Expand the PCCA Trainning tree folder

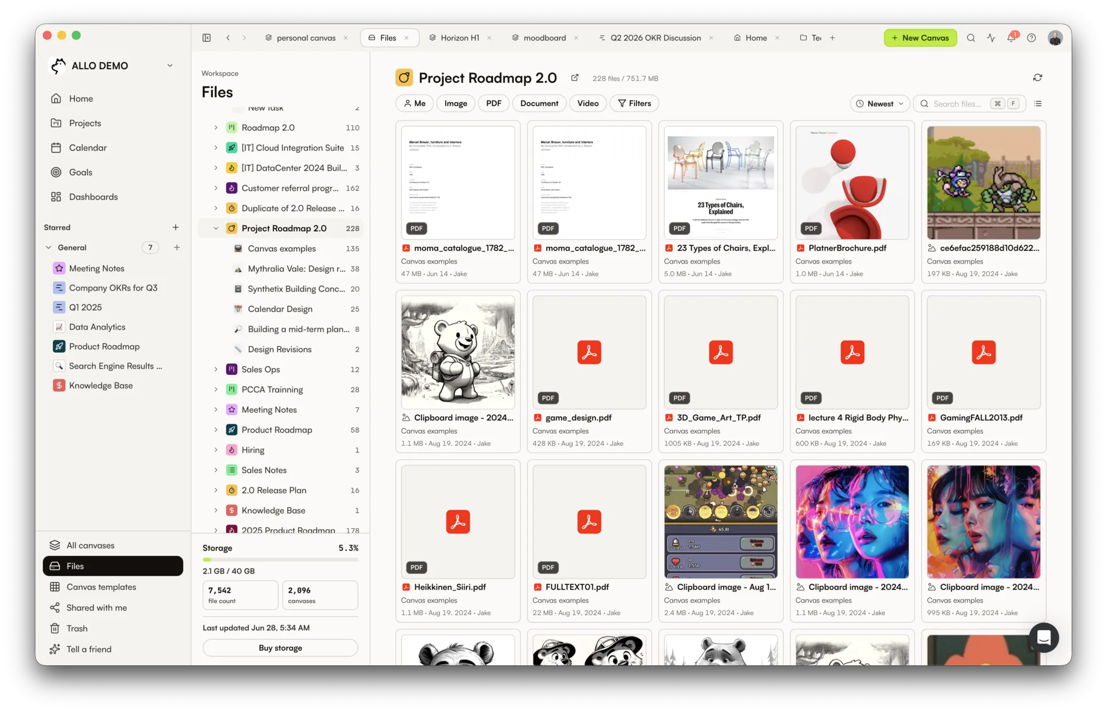coord(216,390)
